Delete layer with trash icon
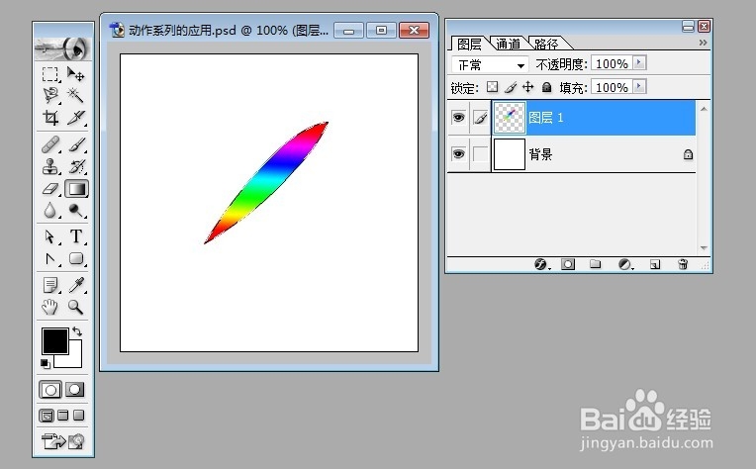756x469 pixels. [x=683, y=264]
